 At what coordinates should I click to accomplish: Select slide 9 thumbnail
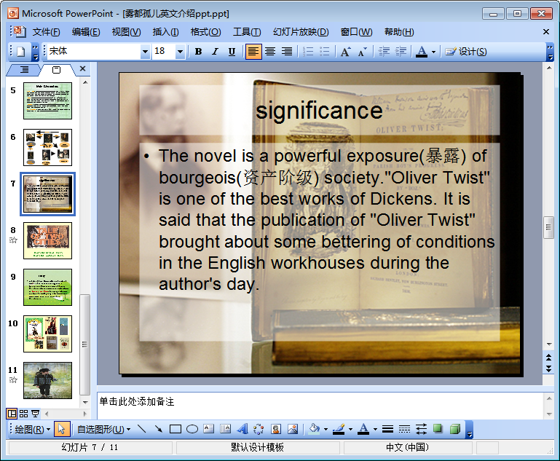point(47,287)
